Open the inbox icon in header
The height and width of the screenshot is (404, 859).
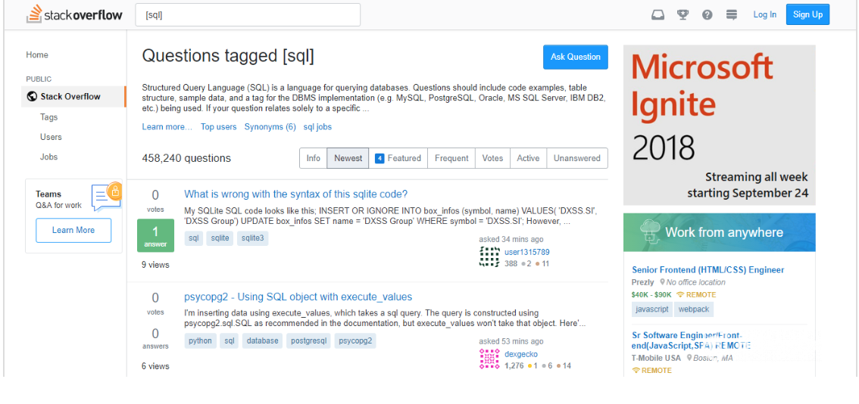pos(658,15)
